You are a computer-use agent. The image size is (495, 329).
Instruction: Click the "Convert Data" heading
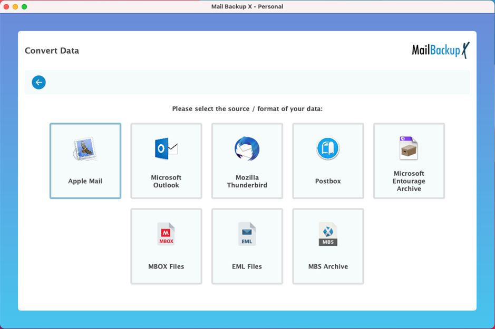click(52, 51)
